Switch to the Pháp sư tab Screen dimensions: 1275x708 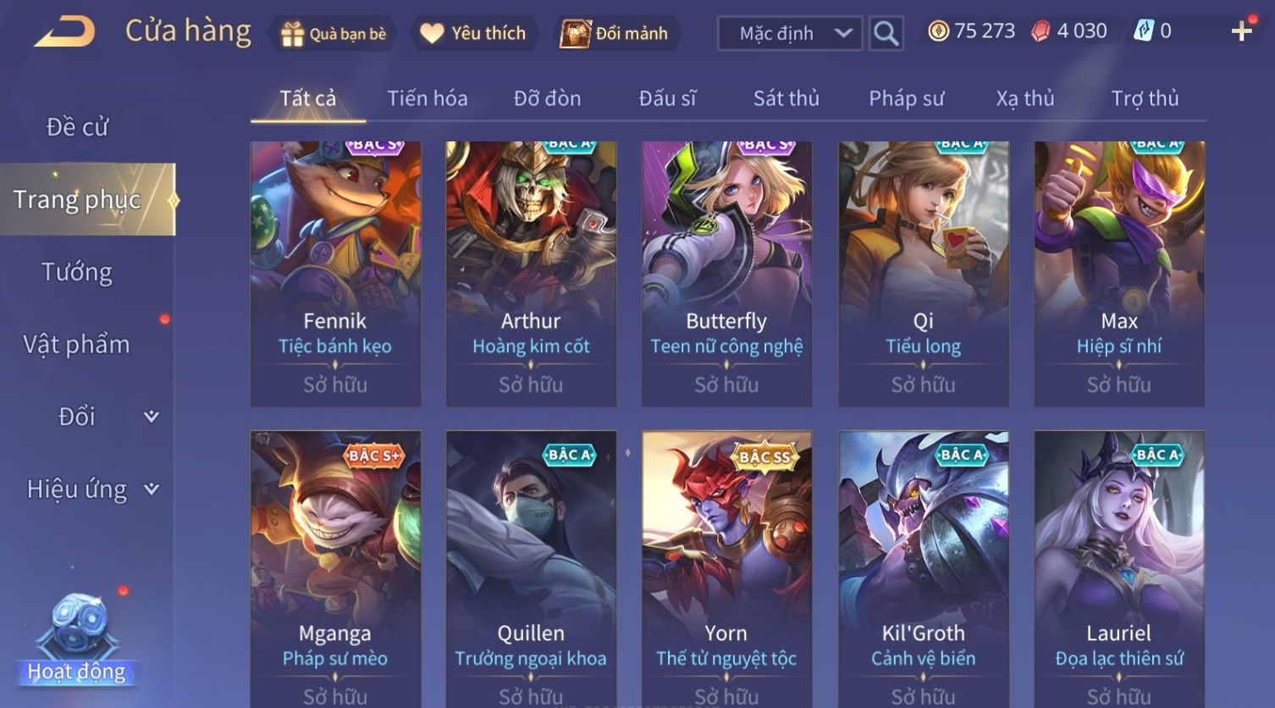906,99
